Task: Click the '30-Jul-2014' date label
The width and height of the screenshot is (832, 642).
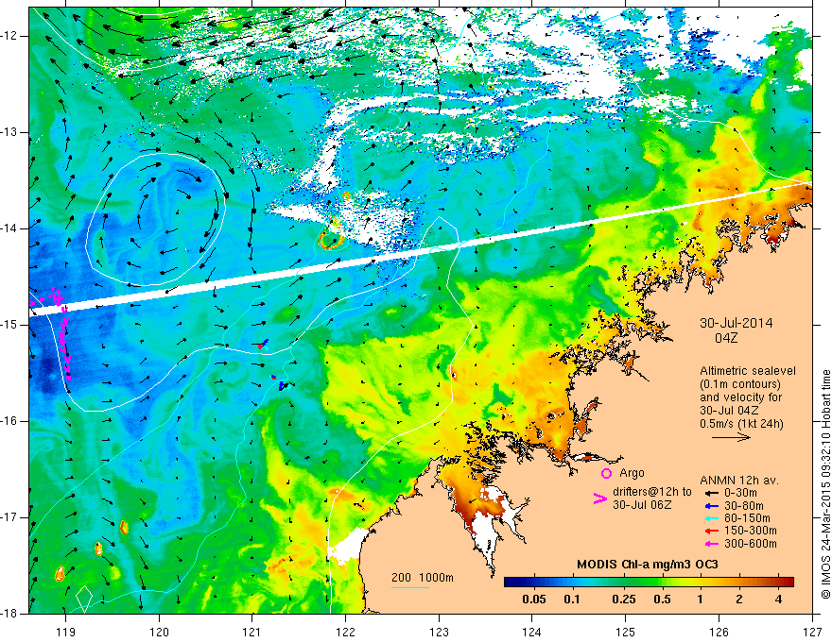Action: pos(736,323)
